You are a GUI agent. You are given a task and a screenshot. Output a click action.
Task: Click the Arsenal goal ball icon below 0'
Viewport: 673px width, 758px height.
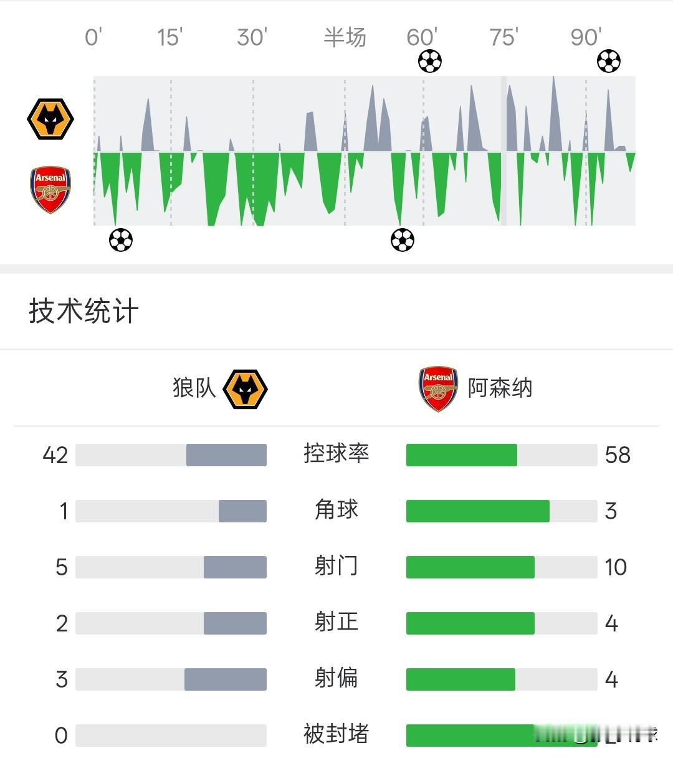click(x=121, y=240)
